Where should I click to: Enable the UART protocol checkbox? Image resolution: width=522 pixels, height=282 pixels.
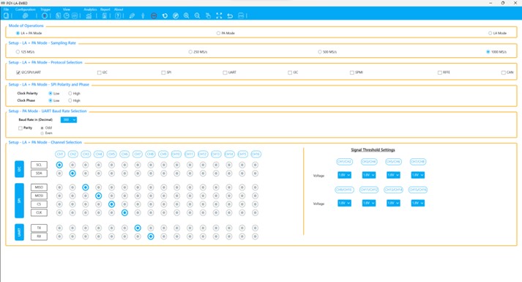click(x=225, y=73)
